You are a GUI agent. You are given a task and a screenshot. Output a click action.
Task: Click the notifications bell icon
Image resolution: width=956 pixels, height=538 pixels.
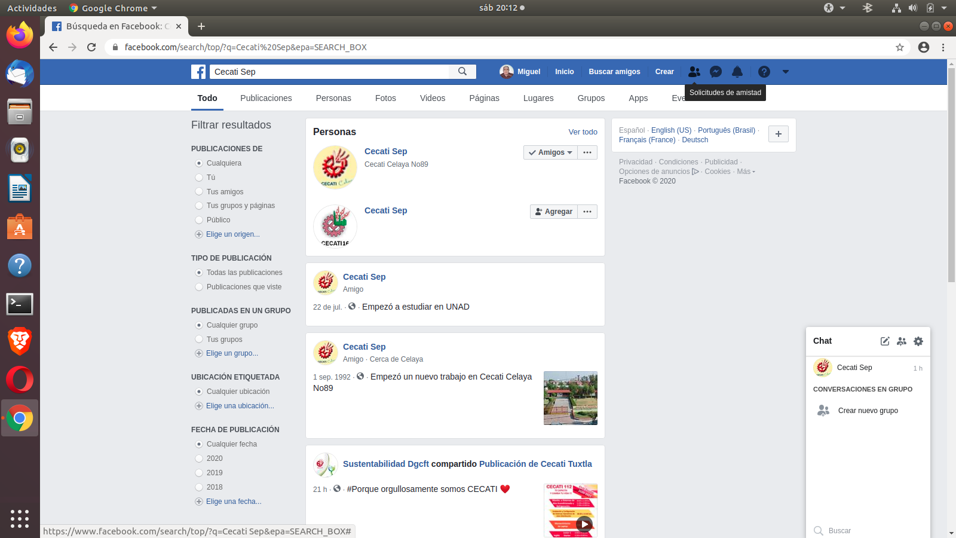point(737,72)
